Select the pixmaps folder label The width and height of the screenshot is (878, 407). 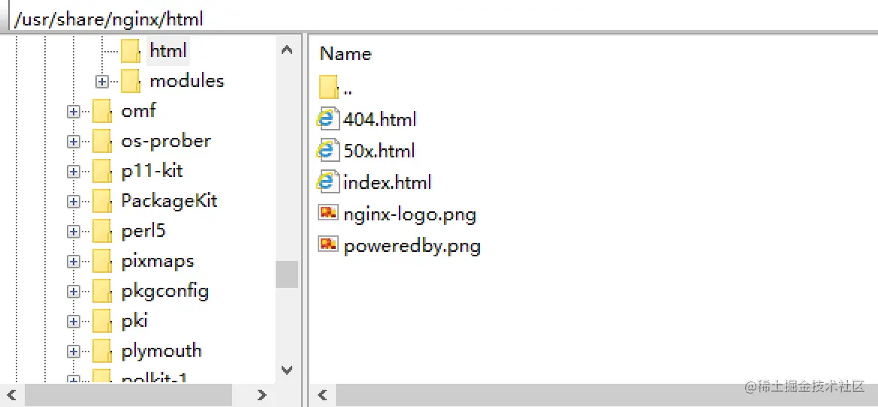pos(158,261)
